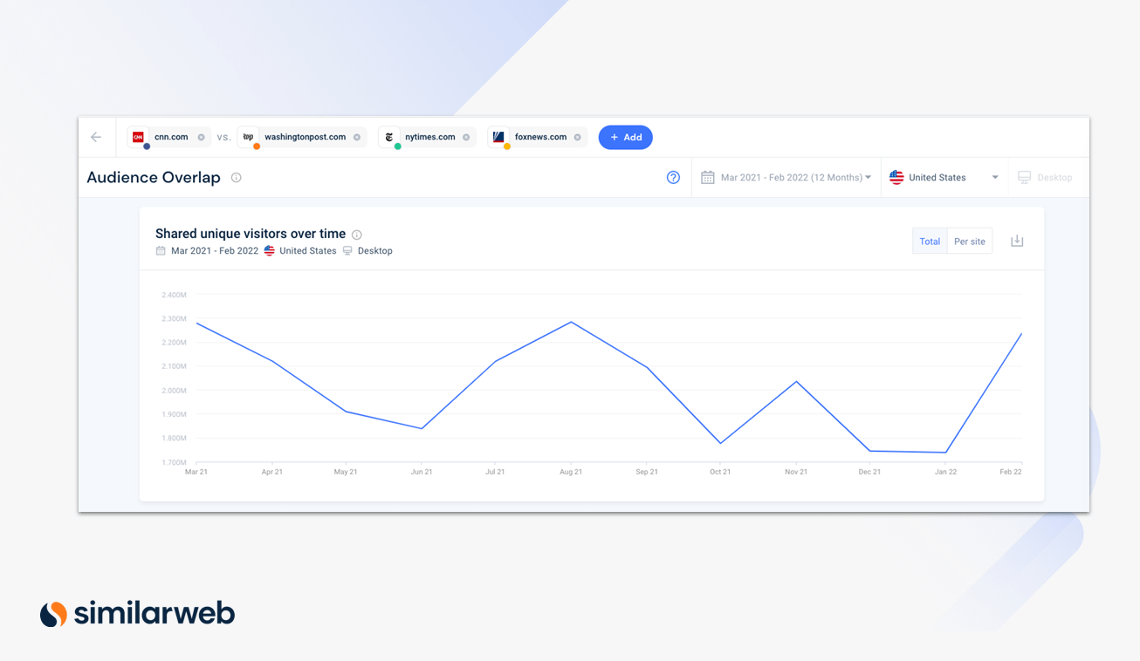This screenshot has width=1140, height=661.
Task: Click the Washington Post logo icon
Action: pos(248,137)
